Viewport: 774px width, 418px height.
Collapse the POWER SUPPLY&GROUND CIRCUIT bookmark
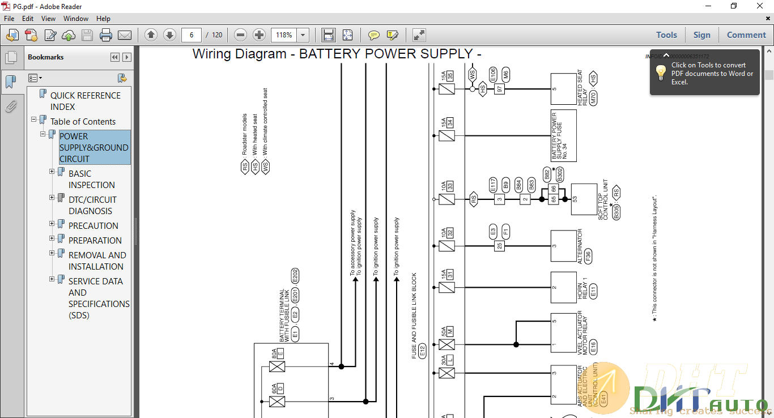(43, 134)
